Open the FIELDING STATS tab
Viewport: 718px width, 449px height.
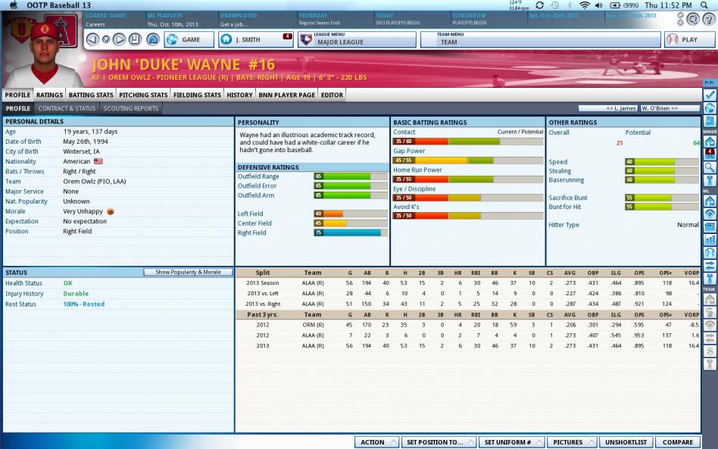click(197, 95)
